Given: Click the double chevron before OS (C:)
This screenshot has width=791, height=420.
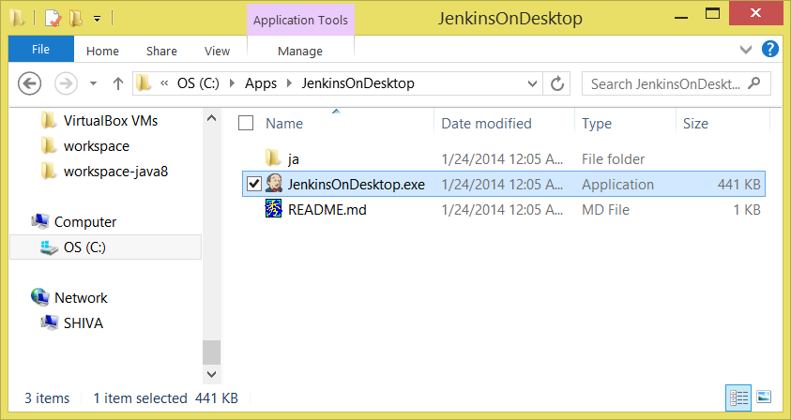Looking at the screenshot, I should 164,83.
